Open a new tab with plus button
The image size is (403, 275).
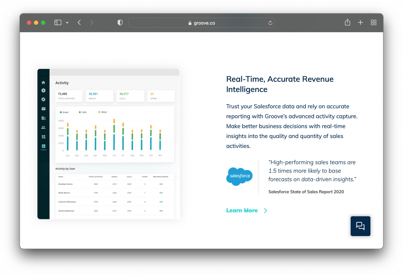coord(360,23)
